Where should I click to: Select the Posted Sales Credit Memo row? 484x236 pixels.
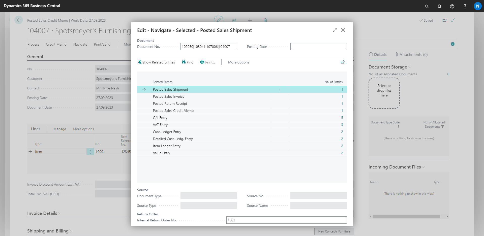(x=242, y=111)
